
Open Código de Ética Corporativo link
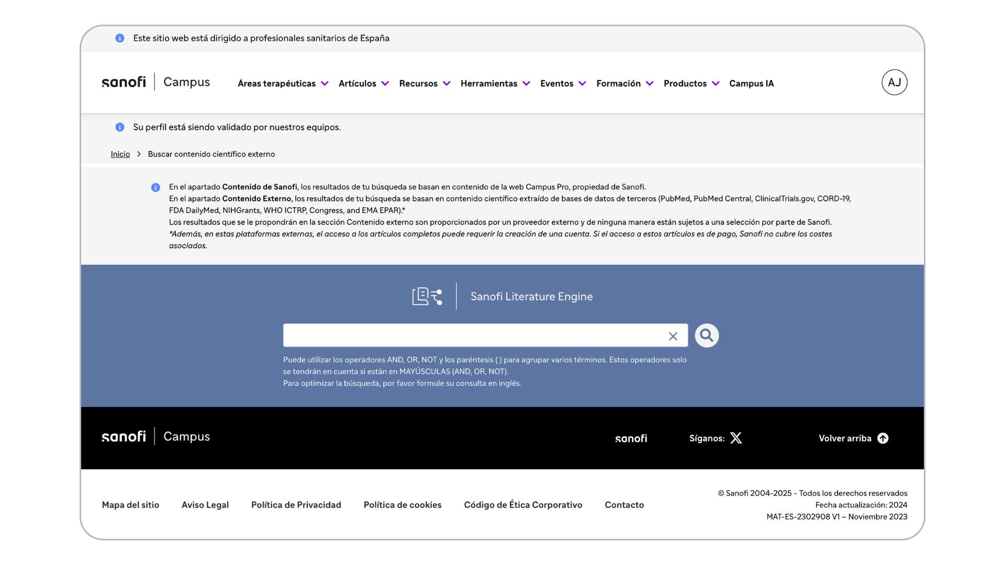point(523,505)
